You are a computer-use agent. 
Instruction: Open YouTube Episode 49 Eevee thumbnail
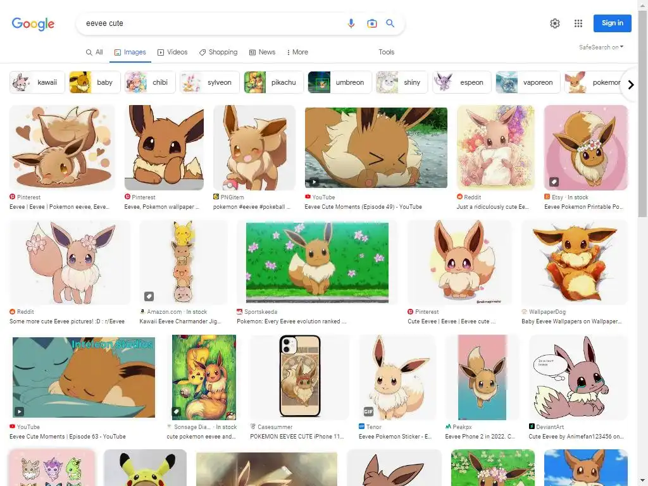click(x=376, y=148)
